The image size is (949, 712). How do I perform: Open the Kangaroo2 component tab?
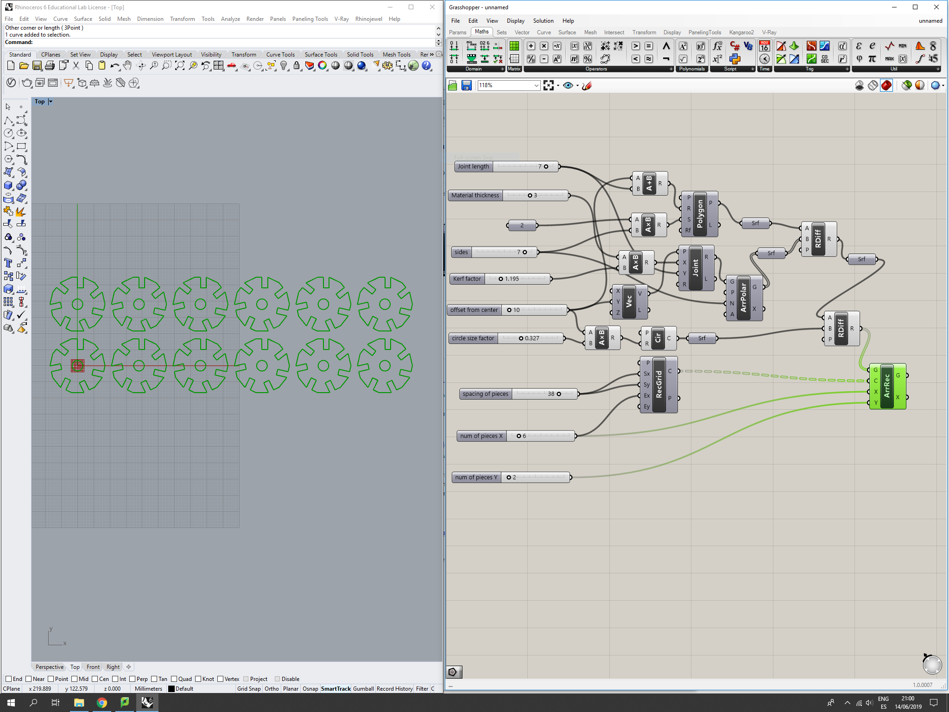point(741,32)
